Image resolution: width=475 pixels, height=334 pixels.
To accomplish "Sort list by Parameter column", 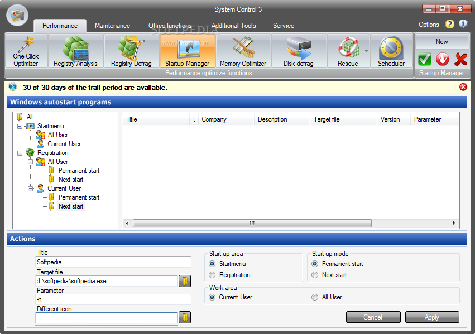I will tap(435, 119).
